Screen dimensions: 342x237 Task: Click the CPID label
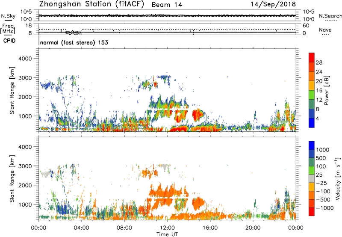click(x=9, y=41)
